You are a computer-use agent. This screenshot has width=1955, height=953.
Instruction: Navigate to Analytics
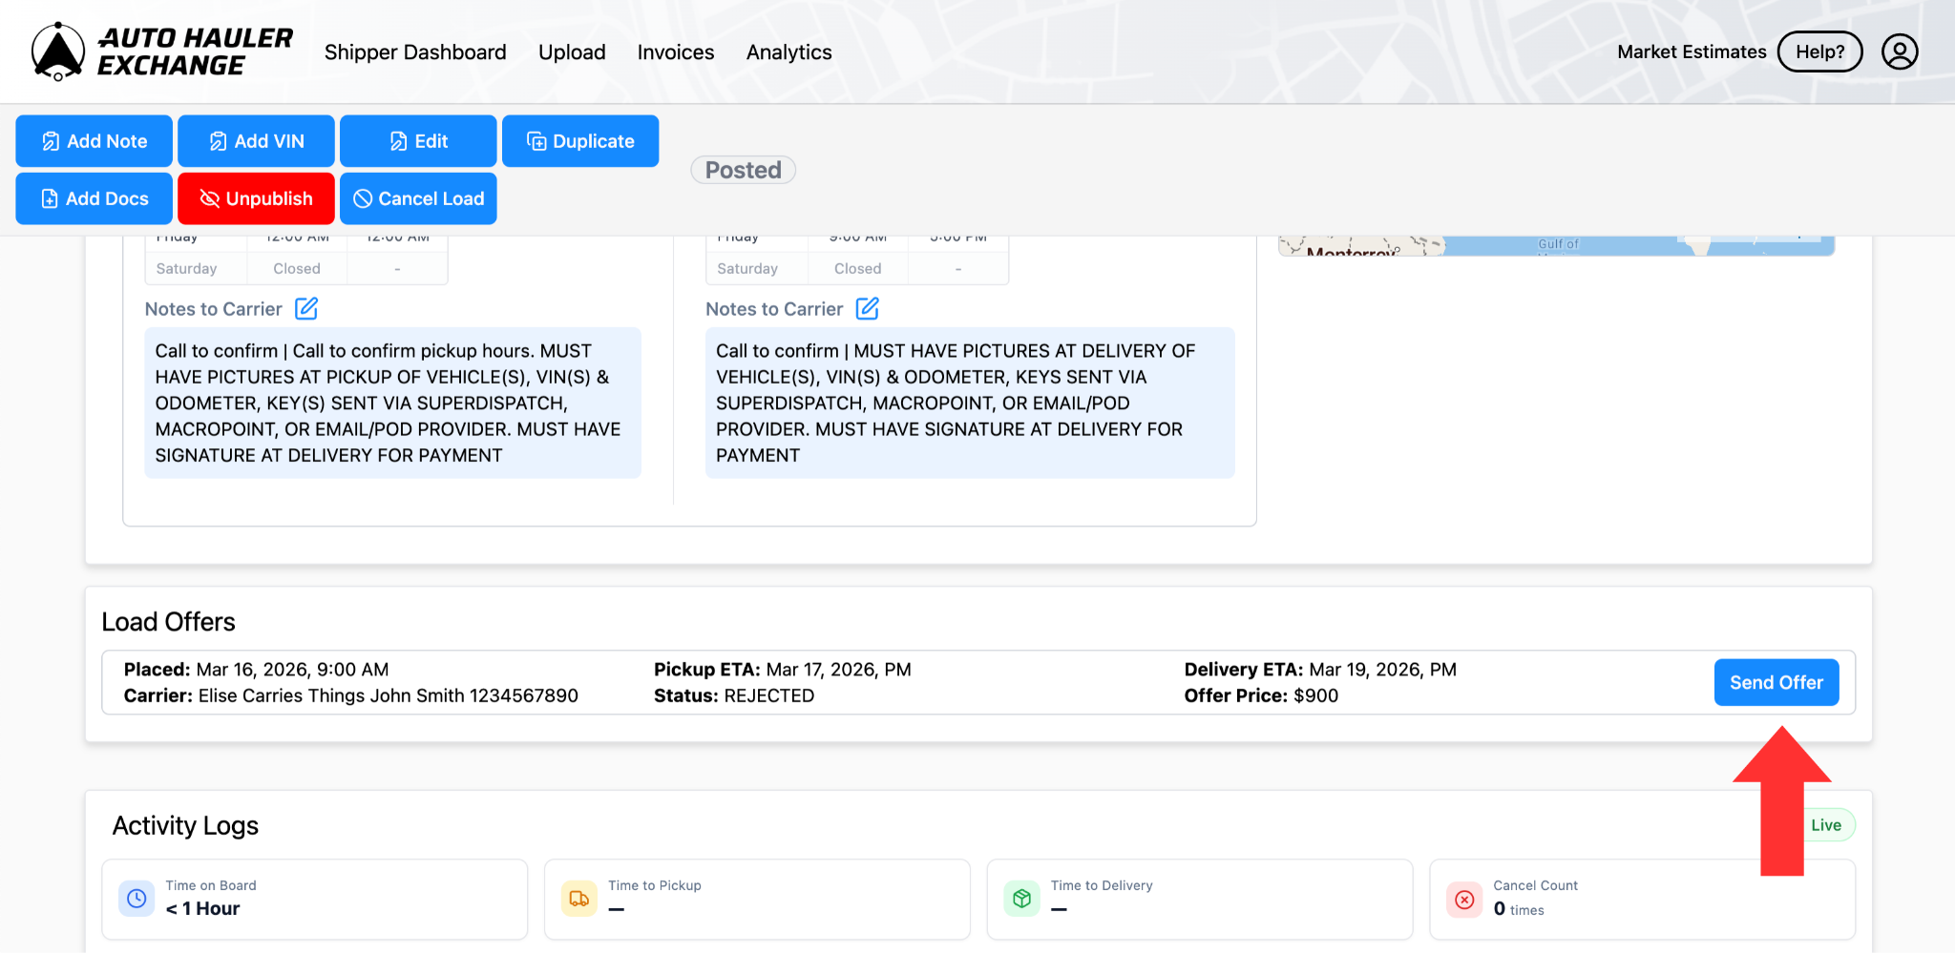coord(788,52)
